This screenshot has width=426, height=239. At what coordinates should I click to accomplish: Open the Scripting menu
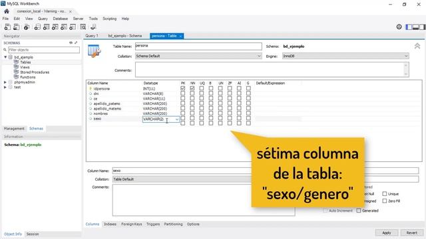pyautogui.click(x=109, y=19)
